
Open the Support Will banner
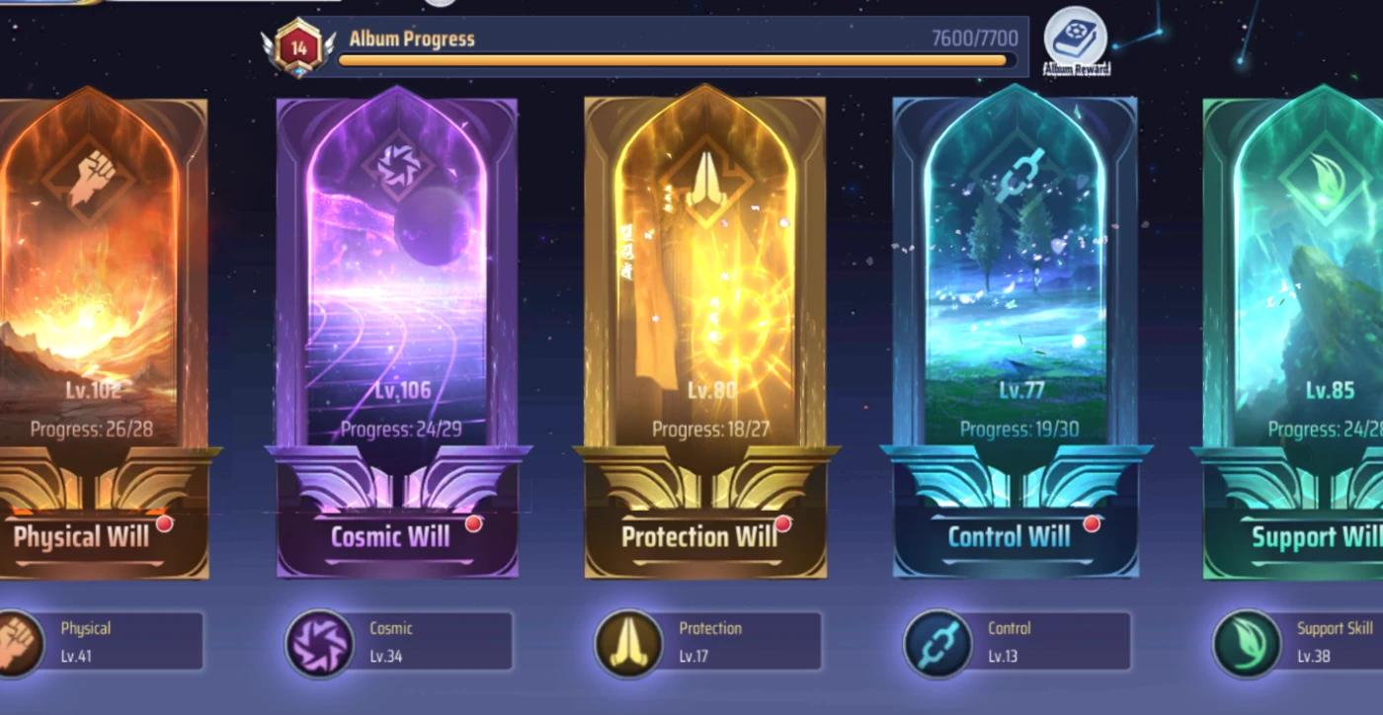tap(1299, 538)
